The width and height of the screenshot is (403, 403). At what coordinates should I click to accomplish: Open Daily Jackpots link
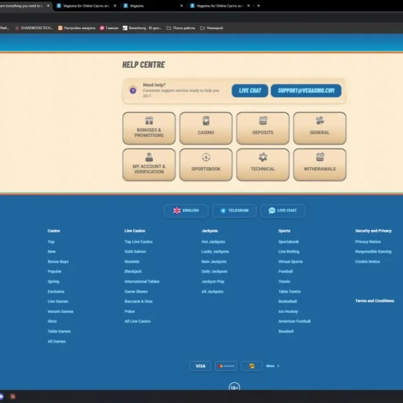[x=214, y=271]
